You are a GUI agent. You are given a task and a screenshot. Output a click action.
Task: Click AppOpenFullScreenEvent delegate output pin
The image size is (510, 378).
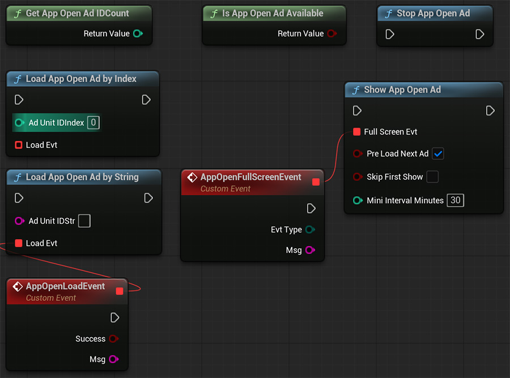click(316, 182)
